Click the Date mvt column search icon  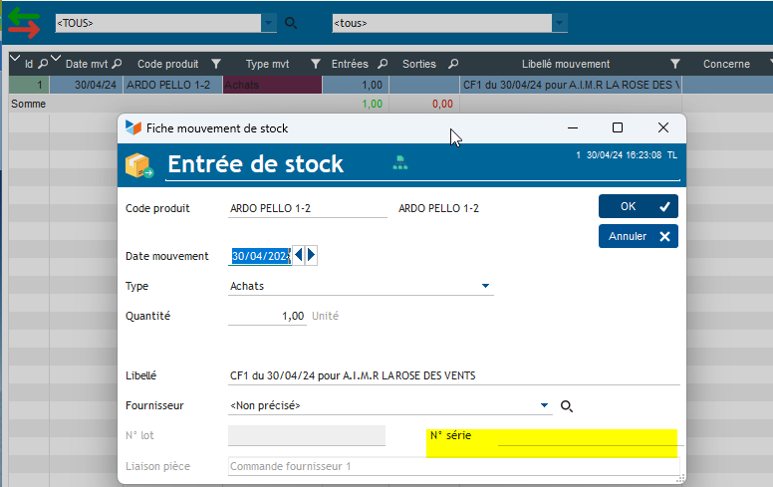tap(118, 64)
